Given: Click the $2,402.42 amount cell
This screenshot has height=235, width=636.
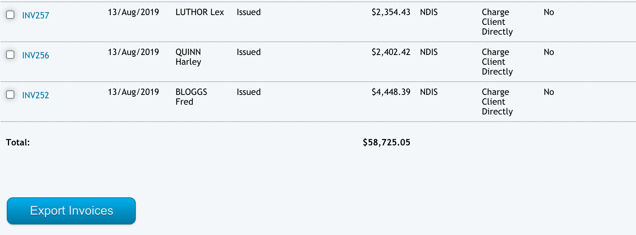Looking at the screenshot, I should [x=391, y=52].
